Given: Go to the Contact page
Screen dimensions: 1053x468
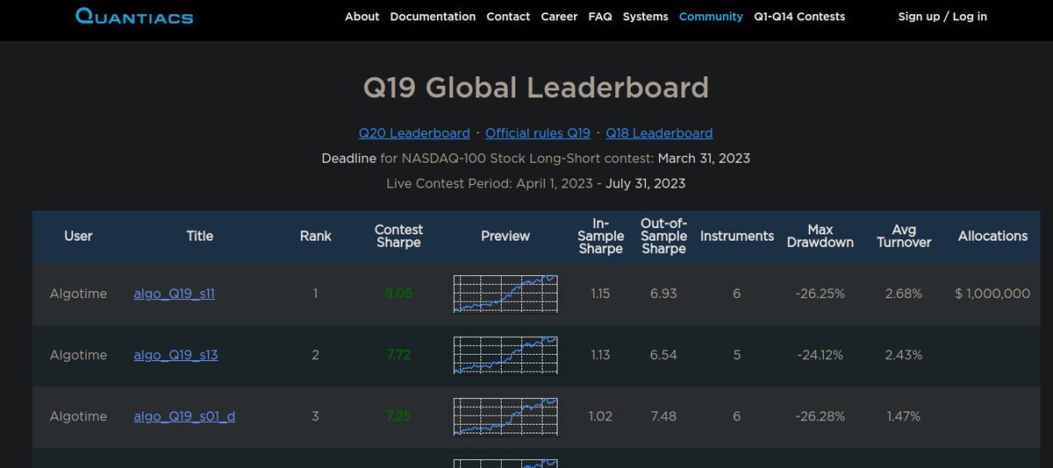Looking at the screenshot, I should pyautogui.click(x=508, y=17).
